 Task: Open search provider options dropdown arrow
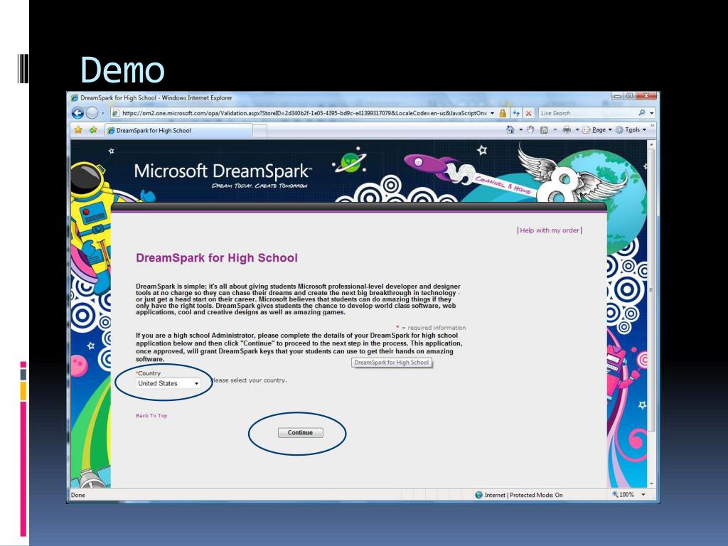pos(652,113)
